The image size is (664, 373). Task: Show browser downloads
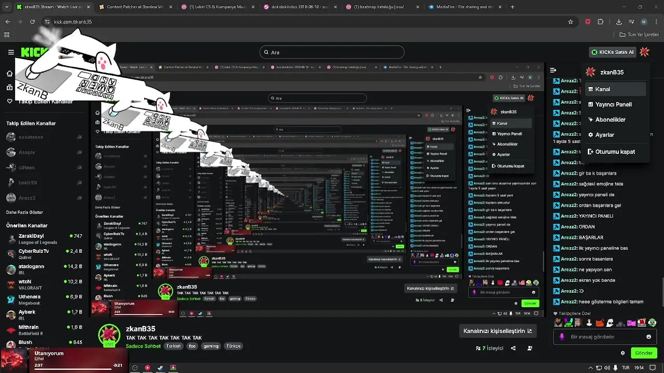pyautogui.click(x=619, y=22)
